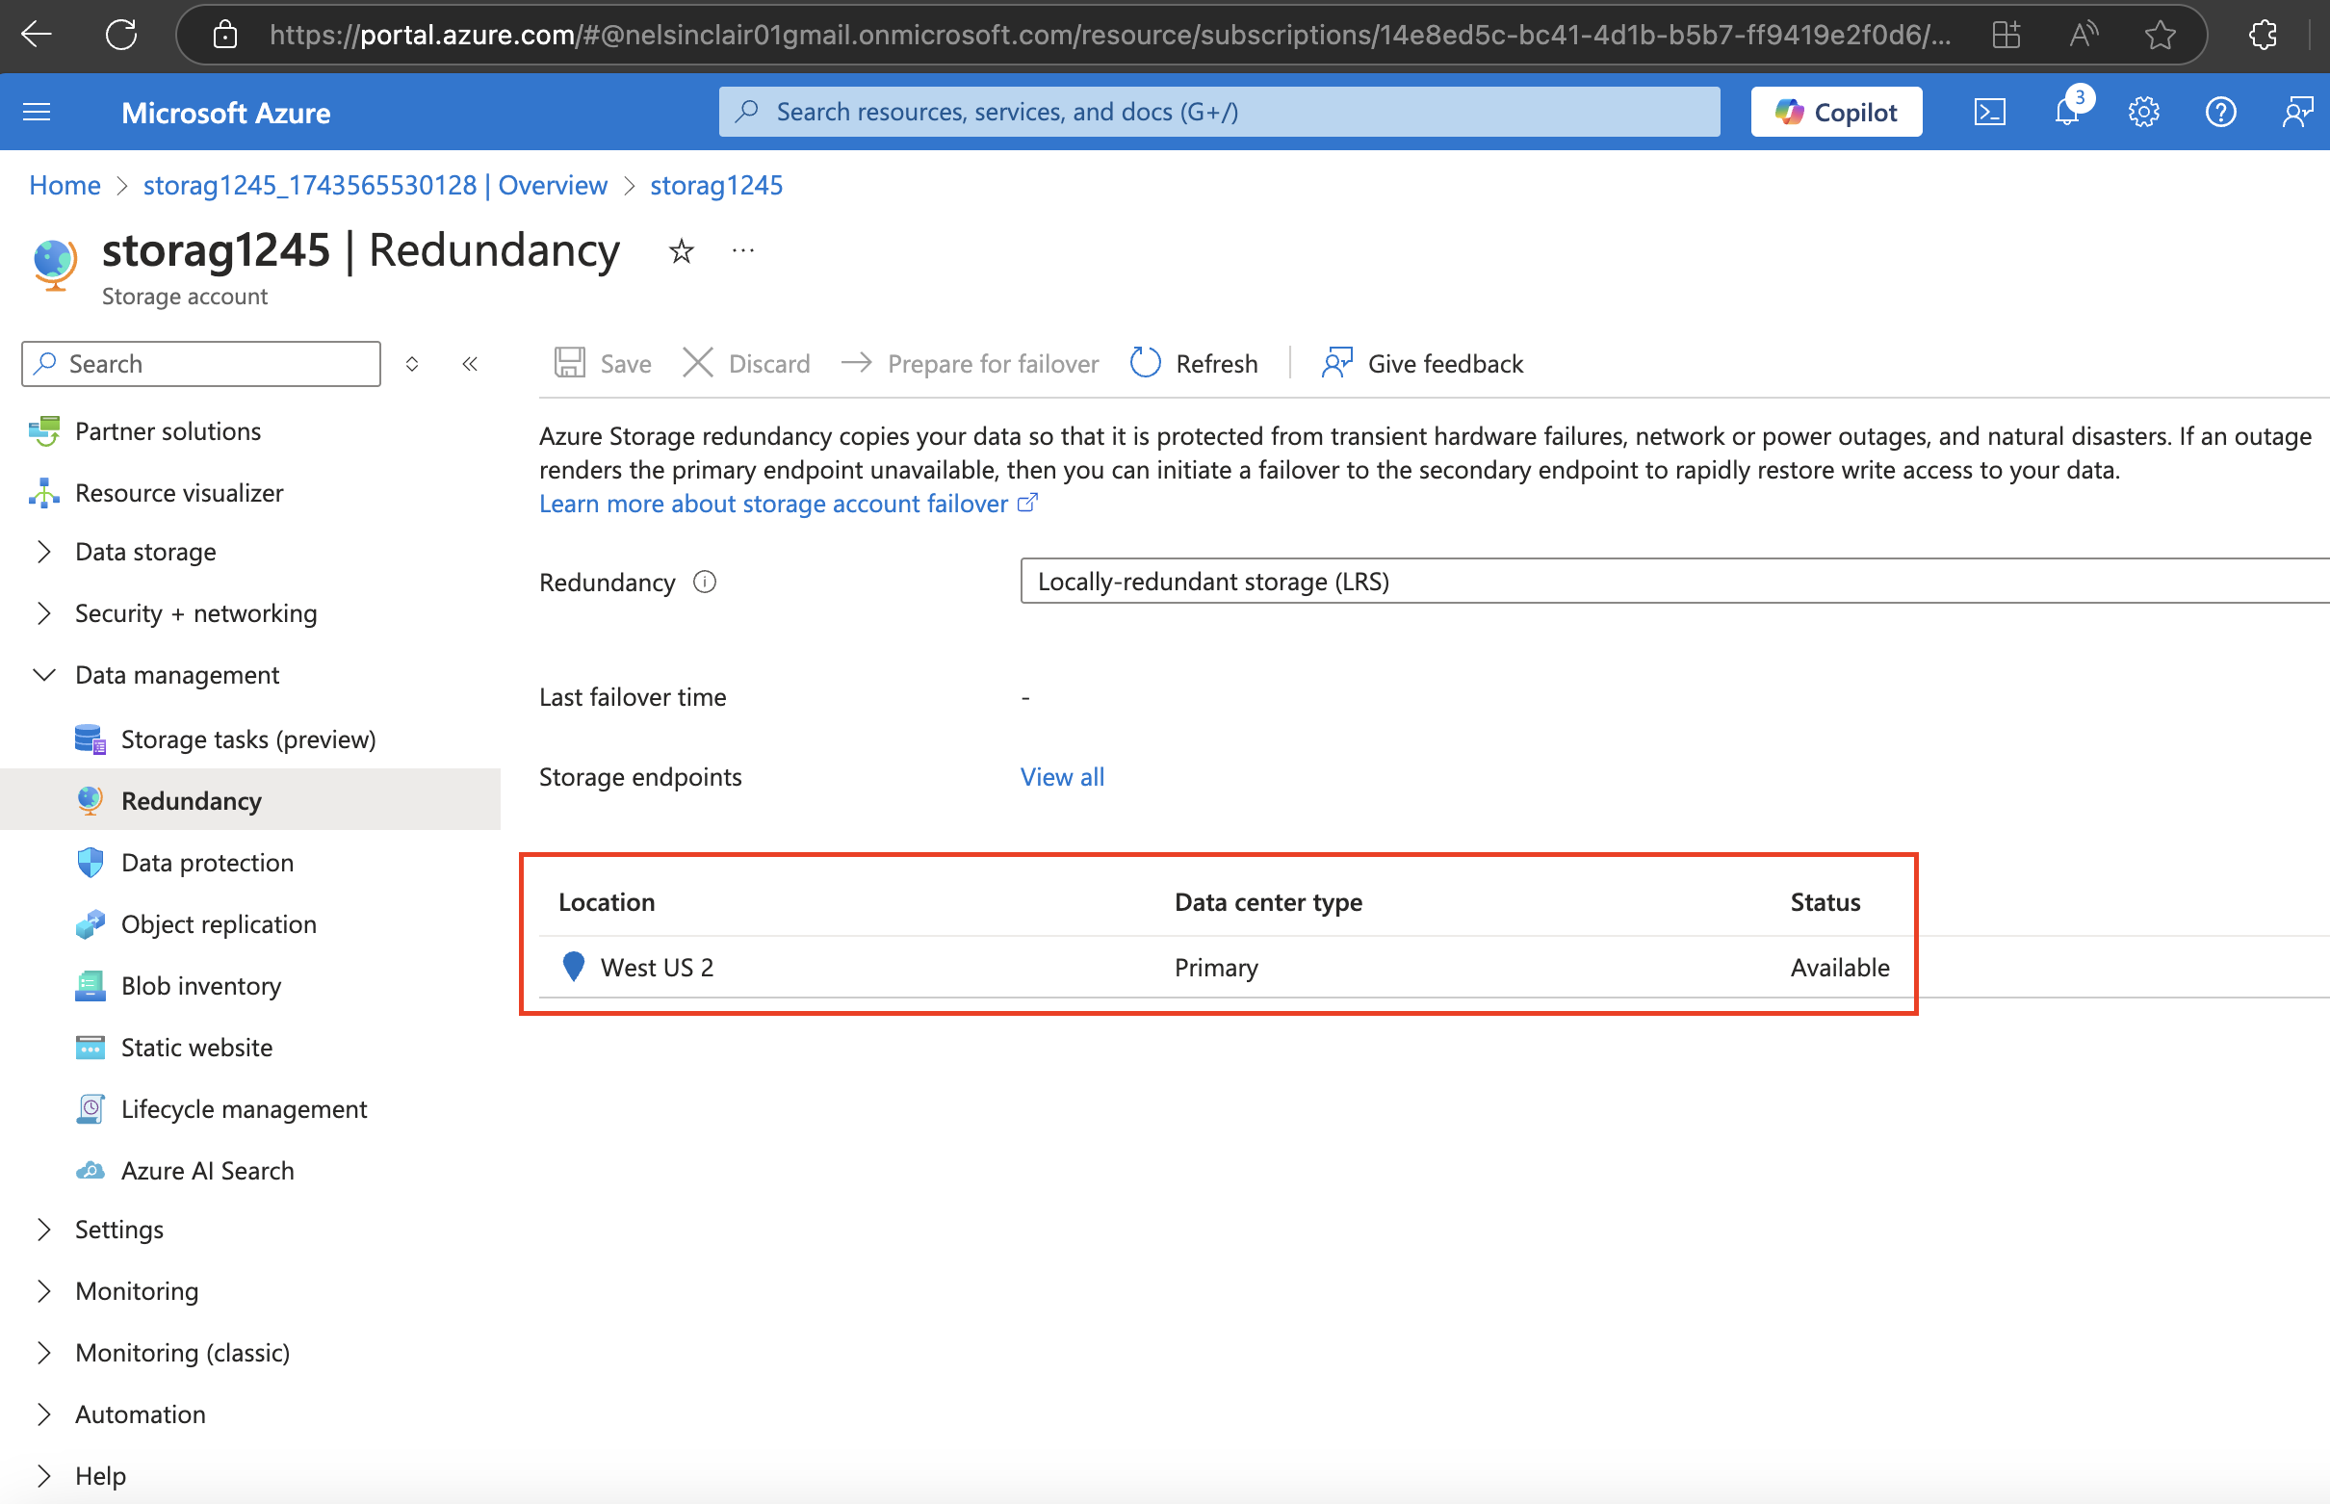
Task: Open help and support question mark
Action: pyautogui.click(x=2220, y=113)
